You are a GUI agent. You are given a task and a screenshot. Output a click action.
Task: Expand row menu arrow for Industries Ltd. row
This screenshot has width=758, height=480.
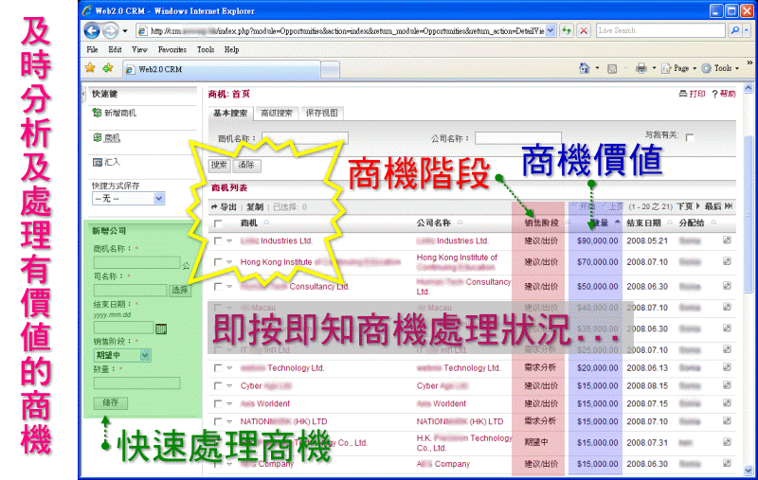coord(229,240)
